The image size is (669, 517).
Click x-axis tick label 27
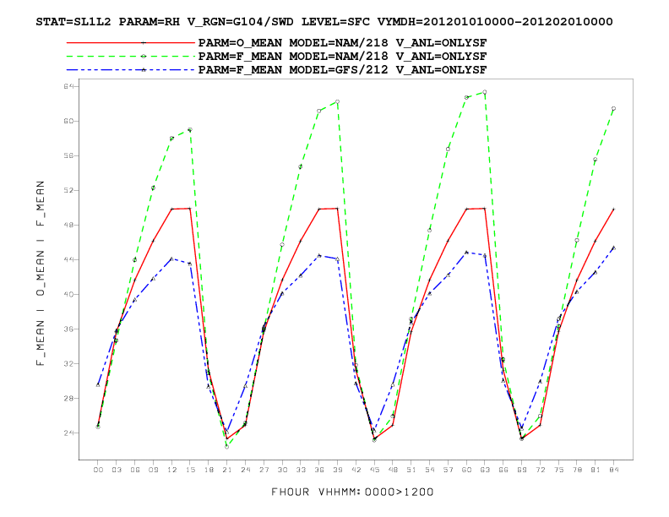point(264,470)
